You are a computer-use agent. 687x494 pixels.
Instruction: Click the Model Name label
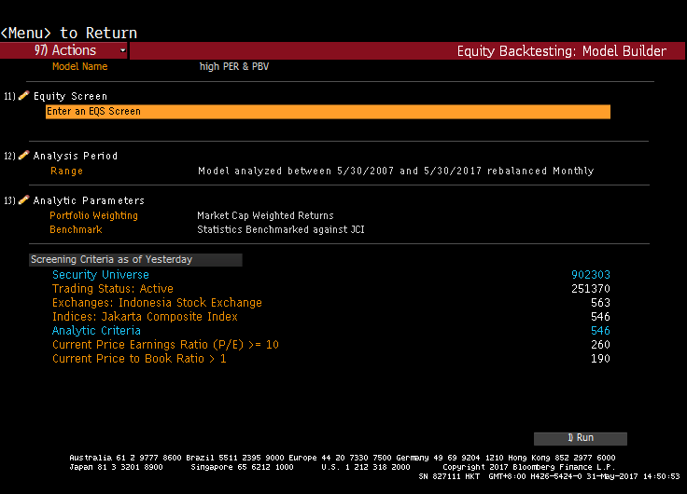coord(79,66)
